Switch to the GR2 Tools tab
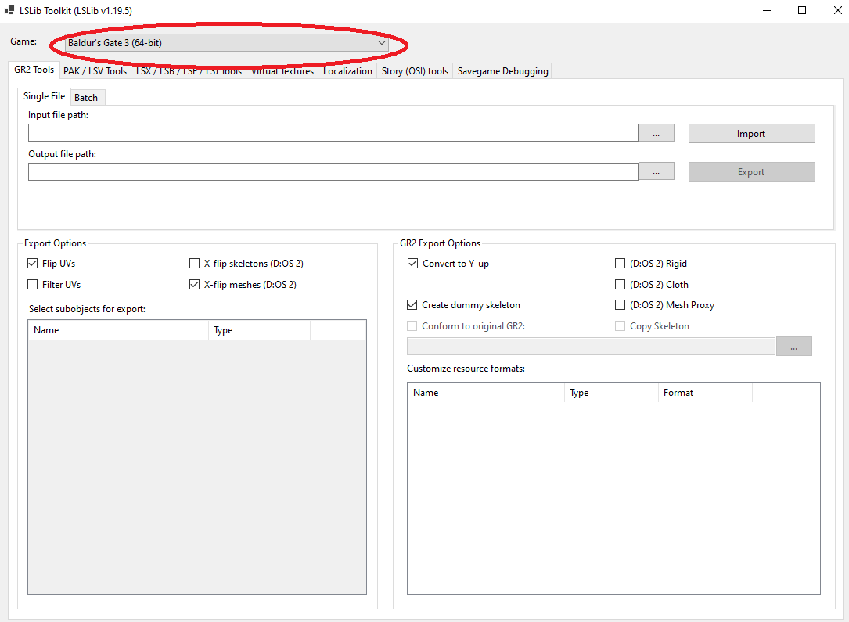Viewport: 849px width, 622px height. pos(34,70)
